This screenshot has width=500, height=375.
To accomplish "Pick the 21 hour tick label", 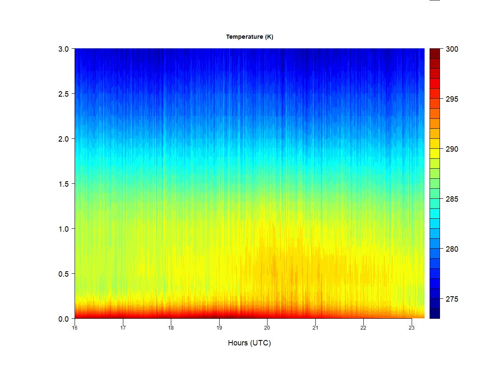I will [x=315, y=327].
